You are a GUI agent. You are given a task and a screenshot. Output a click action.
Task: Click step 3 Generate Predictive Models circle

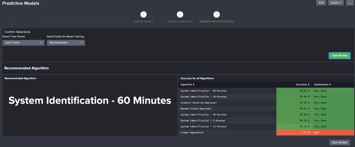coord(216,14)
